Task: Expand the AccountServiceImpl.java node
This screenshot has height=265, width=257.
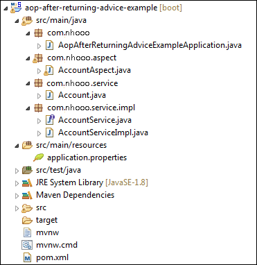Action: click(x=39, y=133)
